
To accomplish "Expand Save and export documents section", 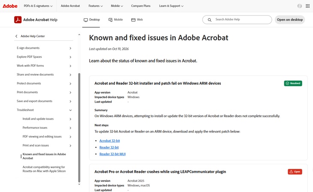I will pyautogui.click(x=70, y=101).
